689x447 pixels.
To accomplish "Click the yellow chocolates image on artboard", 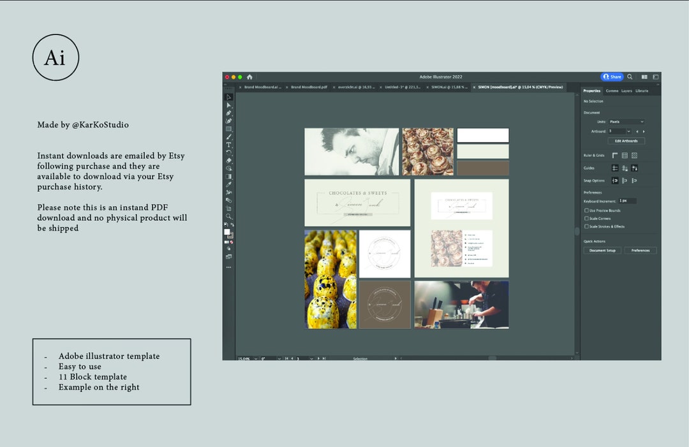I will [x=330, y=279].
